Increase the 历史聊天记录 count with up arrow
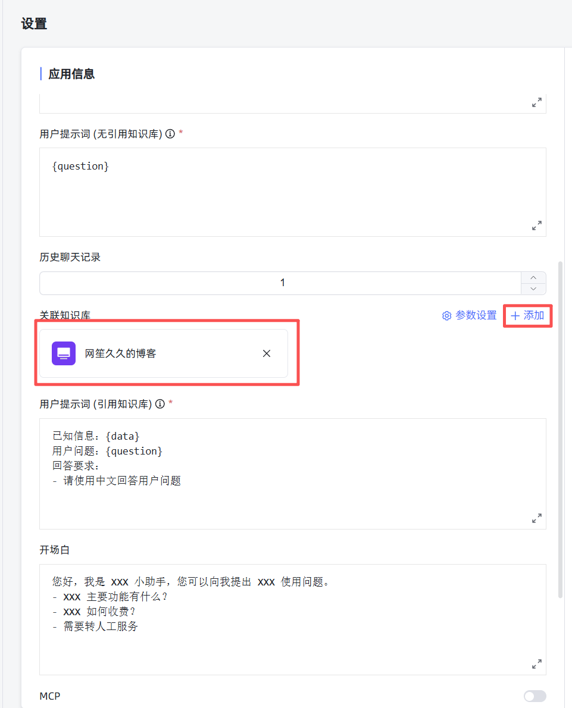This screenshot has height=708, width=572. [x=533, y=278]
